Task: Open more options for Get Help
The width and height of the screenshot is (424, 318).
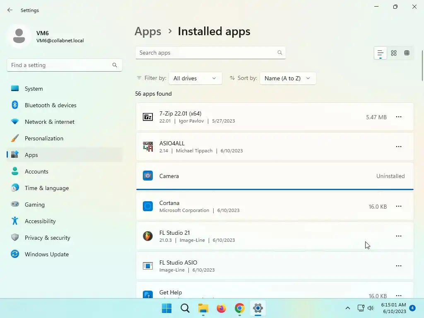Action: [x=399, y=296]
